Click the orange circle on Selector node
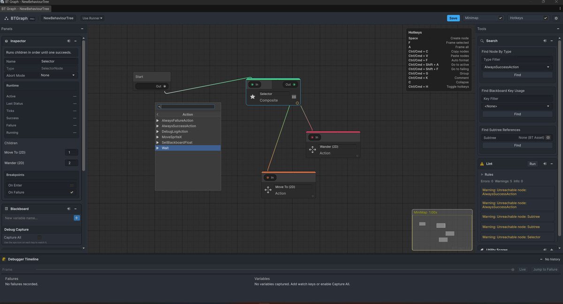 (297, 103)
